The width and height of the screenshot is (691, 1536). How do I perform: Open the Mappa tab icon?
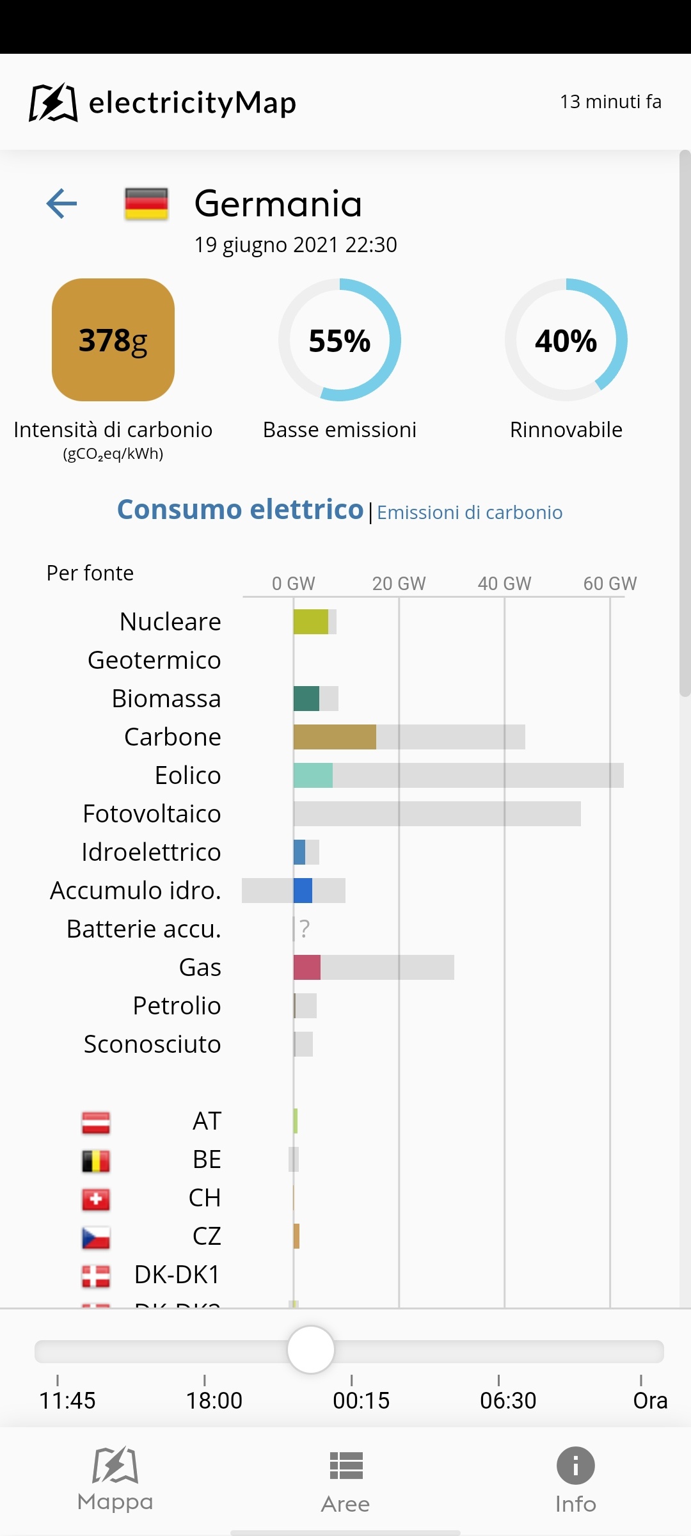pyautogui.click(x=115, y=1465)
